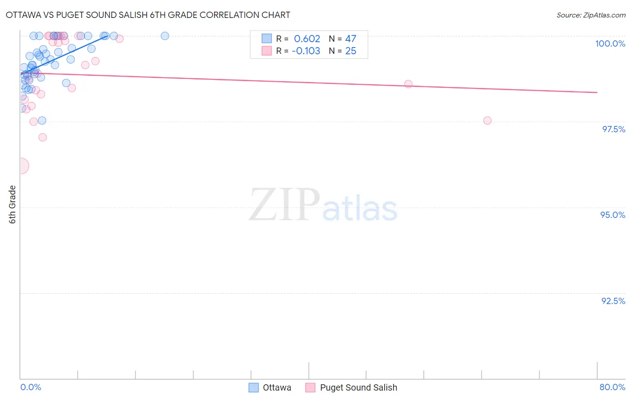The height and width of the screenshot is (400, 631).
Task: Click the 0.602 correlation value
Action: 307,39
